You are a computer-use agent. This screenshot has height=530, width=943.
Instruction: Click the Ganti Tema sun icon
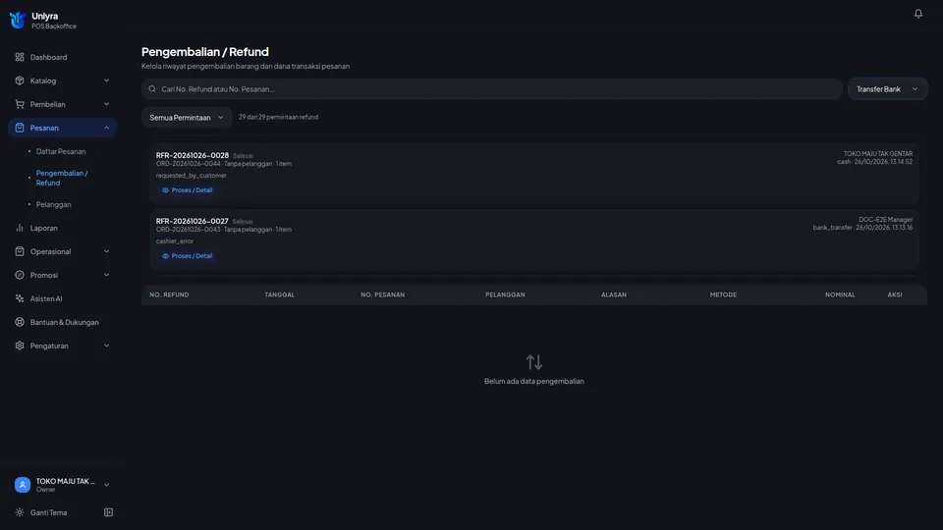click(x=20, y=512)
